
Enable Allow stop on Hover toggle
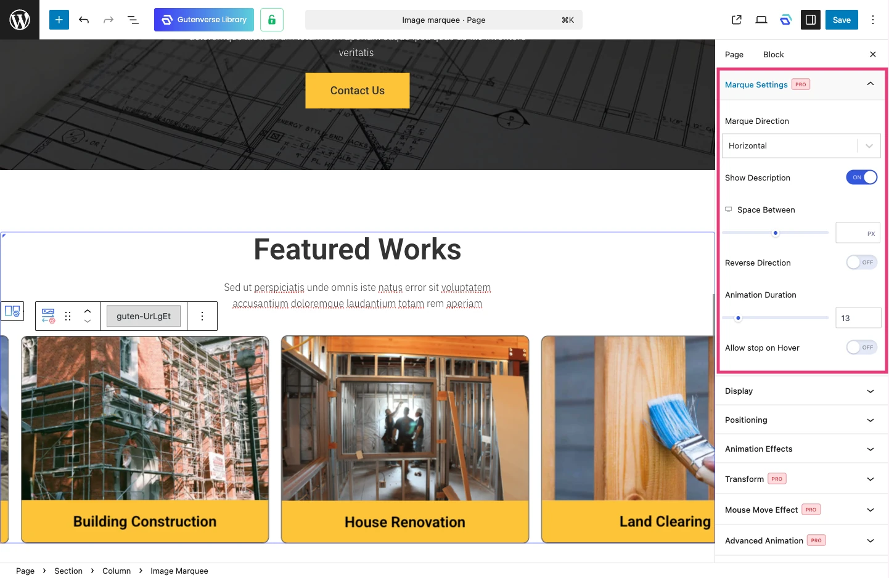pyautogui.click(x=861, y=348)
